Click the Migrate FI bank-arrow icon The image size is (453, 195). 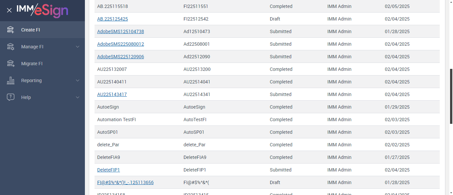pyautogui.click(x=11, y=64)
